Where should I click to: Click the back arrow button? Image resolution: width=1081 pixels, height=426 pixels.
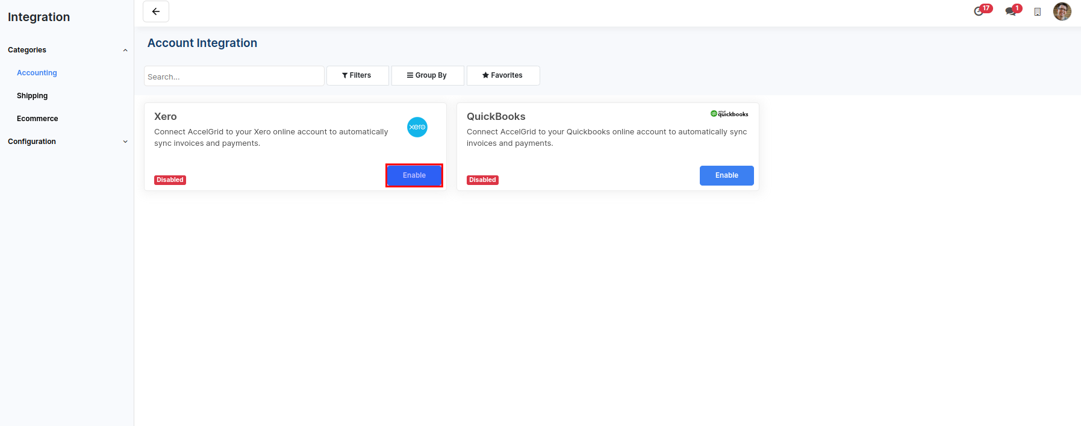tap(156, 11)
